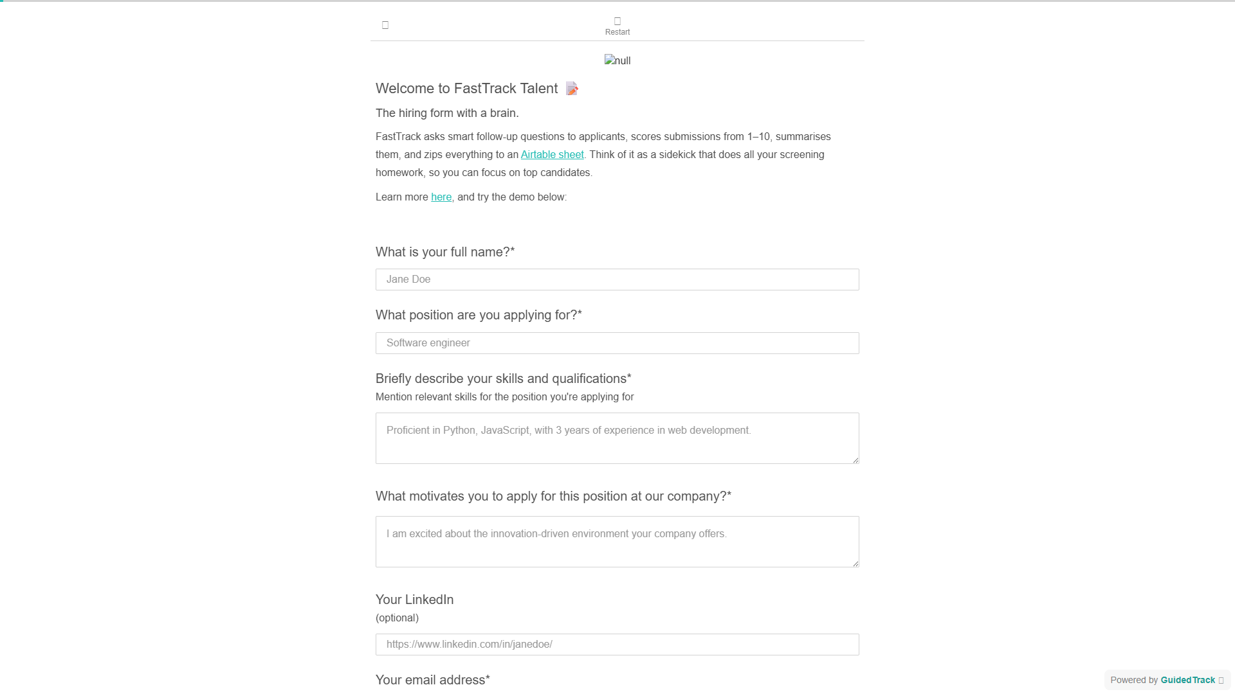Click the back icon in the top bar

coord(385,25)
